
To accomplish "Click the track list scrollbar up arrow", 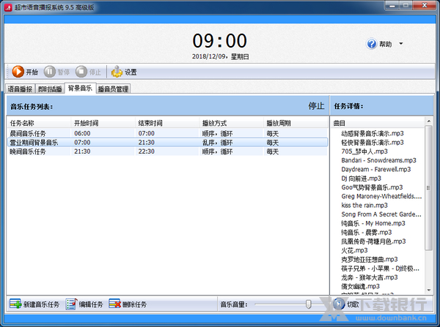I will pos(429,121).
